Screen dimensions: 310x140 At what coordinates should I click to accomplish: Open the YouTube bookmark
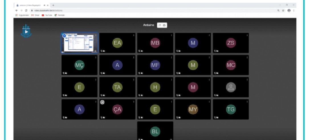47,15
